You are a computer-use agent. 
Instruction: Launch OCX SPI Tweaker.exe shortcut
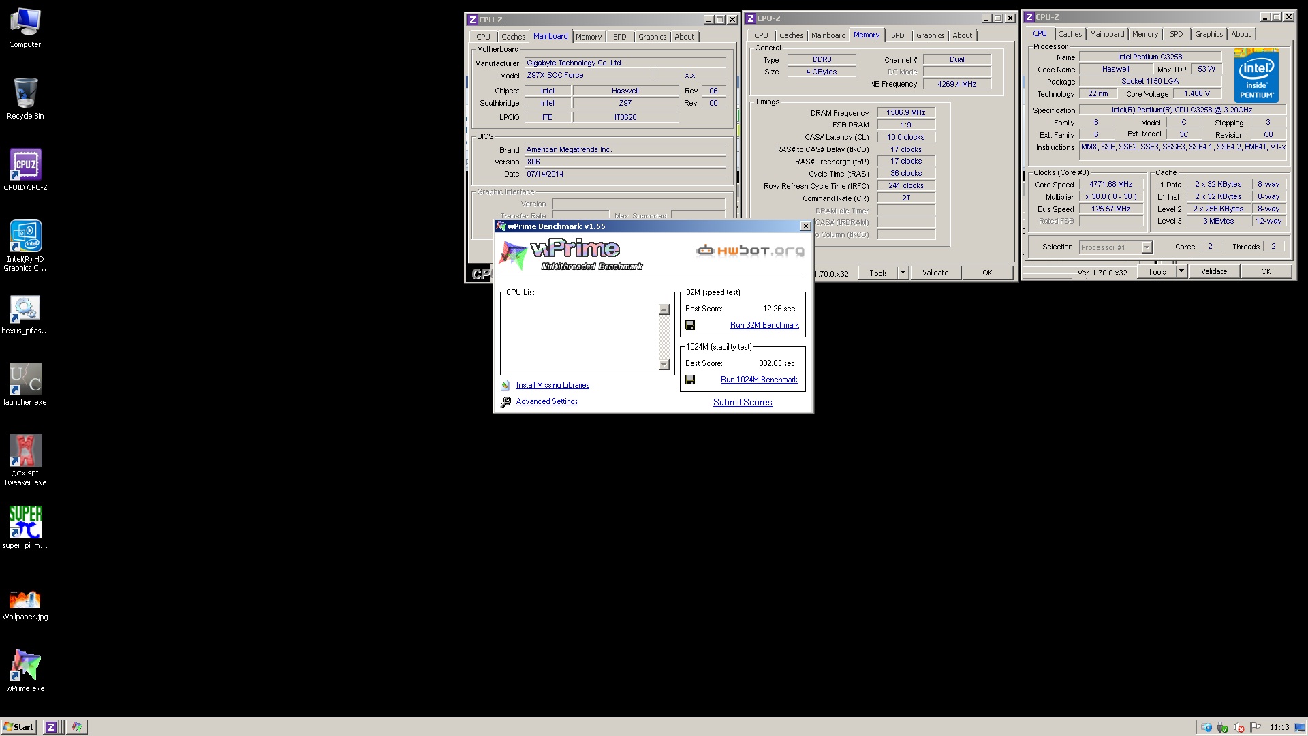pyautogui.click(x=25, y=460)
